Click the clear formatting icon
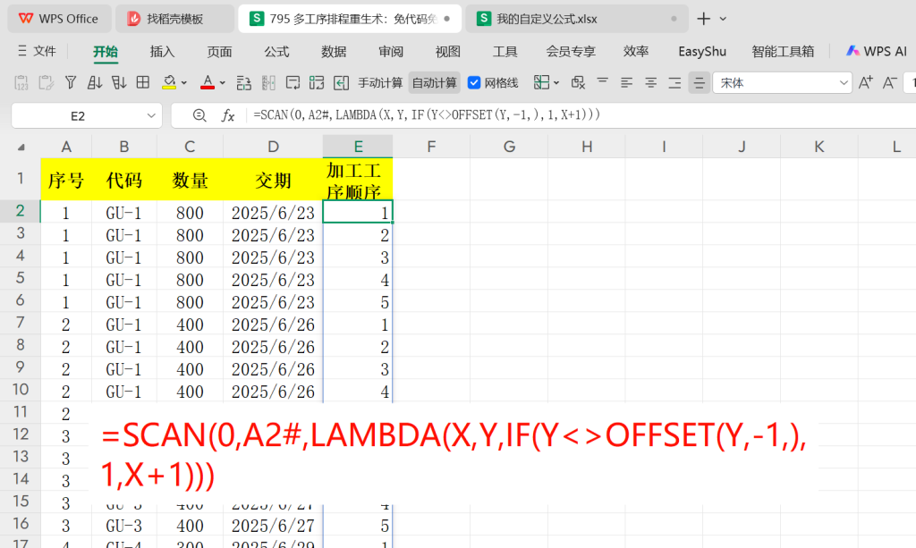 (578, 83)
